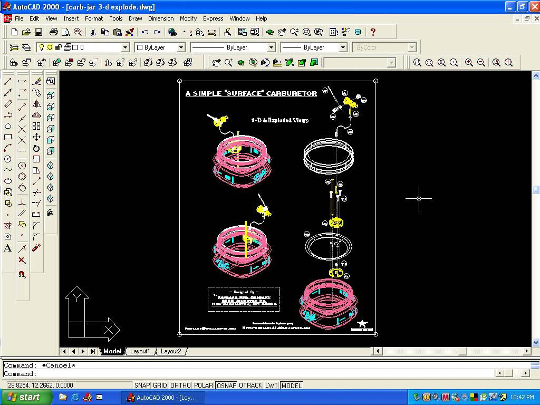Select the Multiline Text tool

pos(8,248)
